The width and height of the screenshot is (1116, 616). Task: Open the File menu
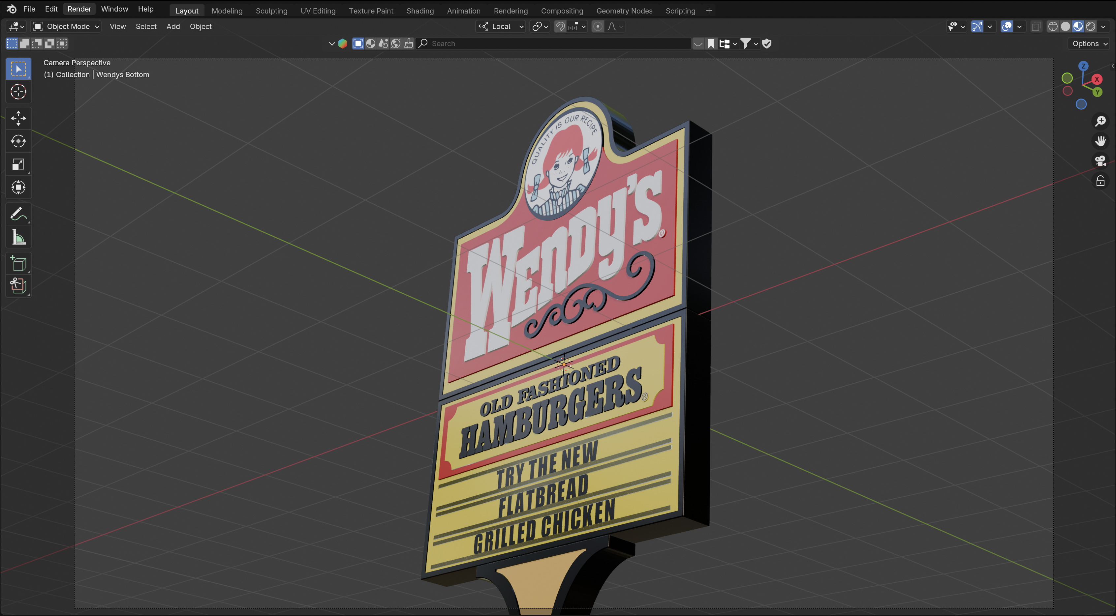(x=29, y=9)
